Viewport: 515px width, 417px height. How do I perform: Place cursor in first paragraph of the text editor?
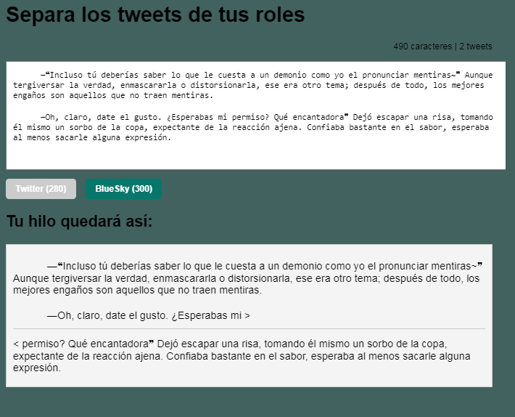[247, 85]
